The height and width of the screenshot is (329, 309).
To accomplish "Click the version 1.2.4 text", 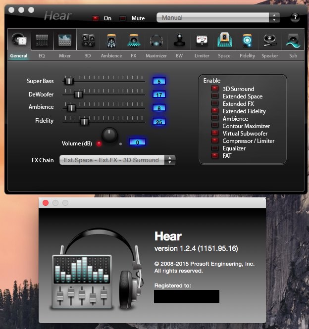I will (x=196, y=248).
